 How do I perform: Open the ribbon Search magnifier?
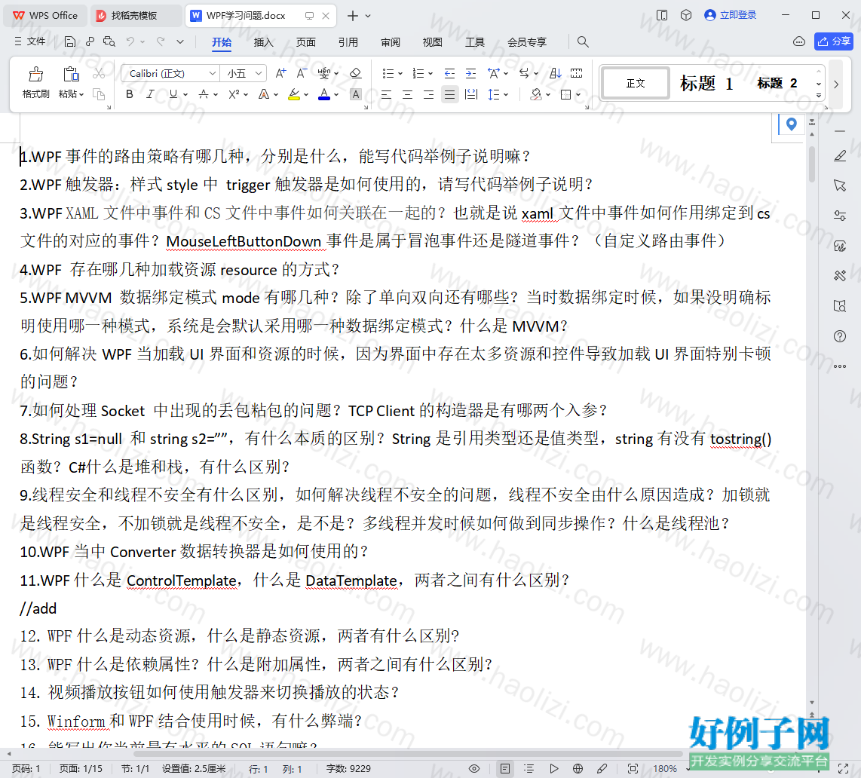pyautogui.click(x=583, y=41)
